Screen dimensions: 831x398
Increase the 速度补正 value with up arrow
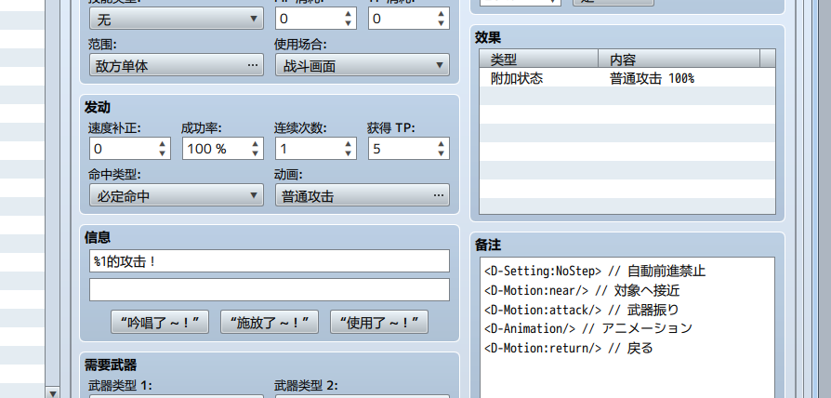pos(162,143)
